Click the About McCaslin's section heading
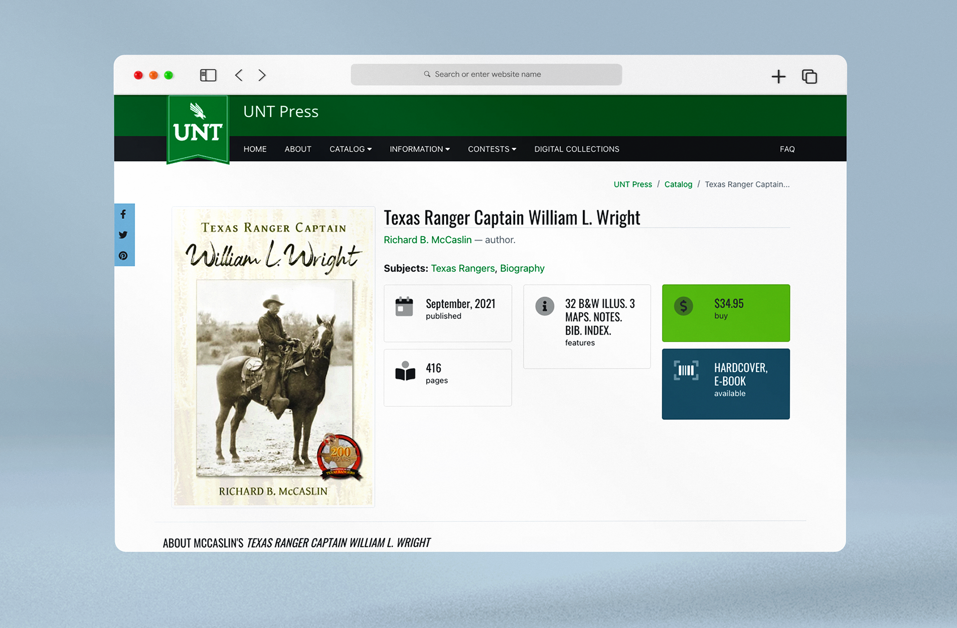Screen dimensions: 957x628 (297, 542)
